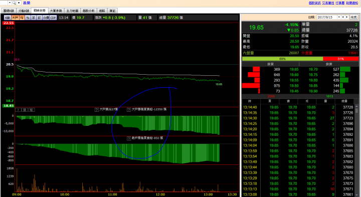The height and width of the screenshot is (197, 361).
Task: Switch to the 分點K線 tab
Action: (24, 11)
